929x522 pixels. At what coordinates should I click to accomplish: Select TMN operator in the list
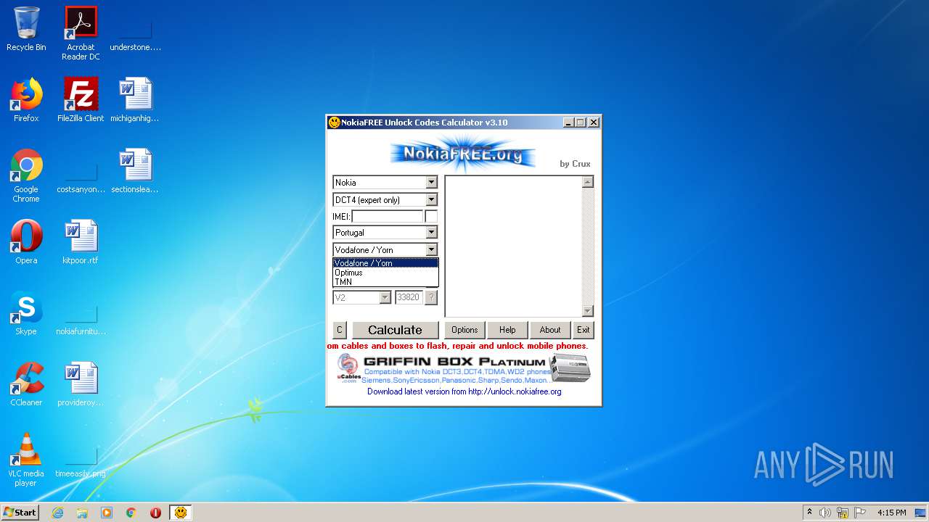[385, 282]
